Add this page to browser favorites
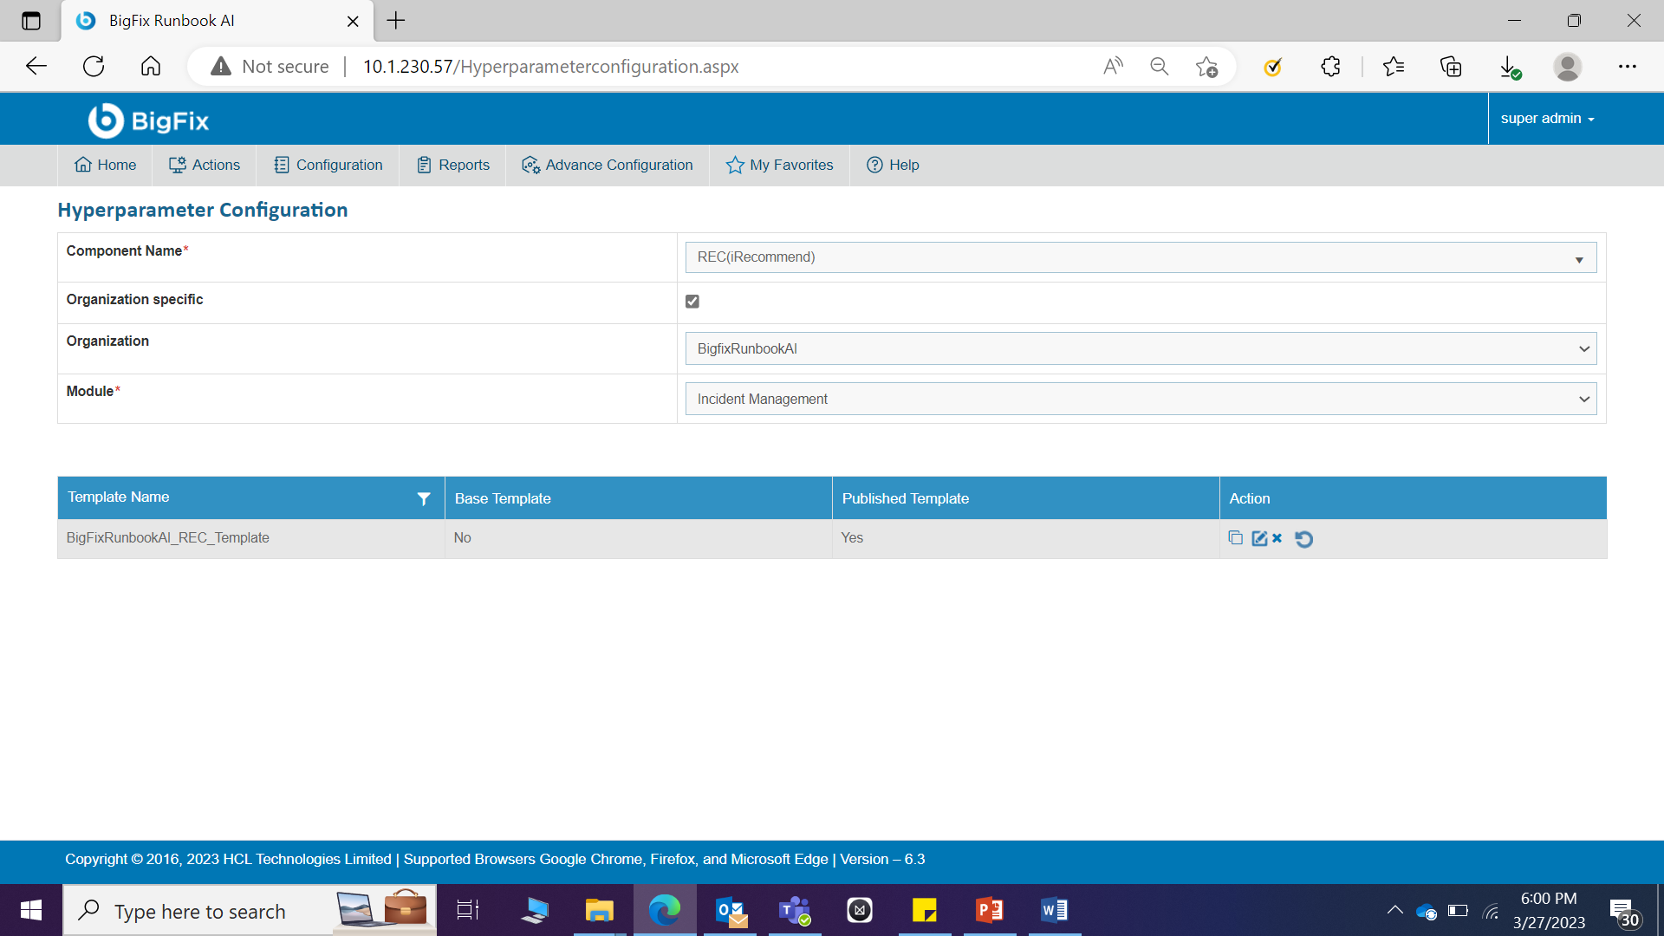1664x936 pixels. (x=1206, y=67)
